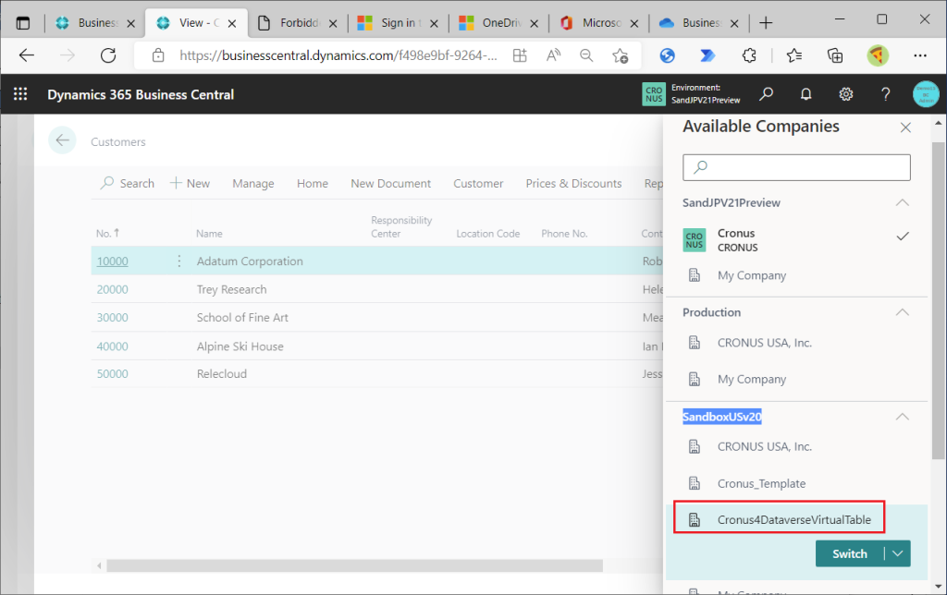Screen dimensions: 947x595
Task: Select Cronus company in SandJPV21Preview
Action: point(796,239)
